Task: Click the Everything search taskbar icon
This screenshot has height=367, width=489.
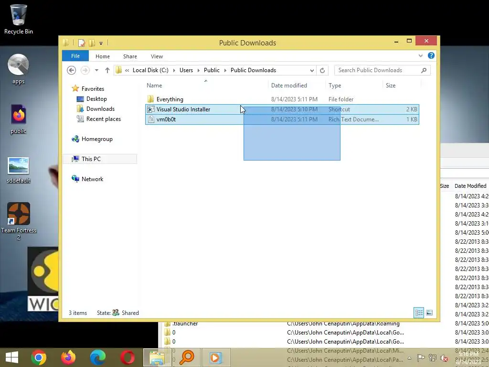Action: point(187,357)
